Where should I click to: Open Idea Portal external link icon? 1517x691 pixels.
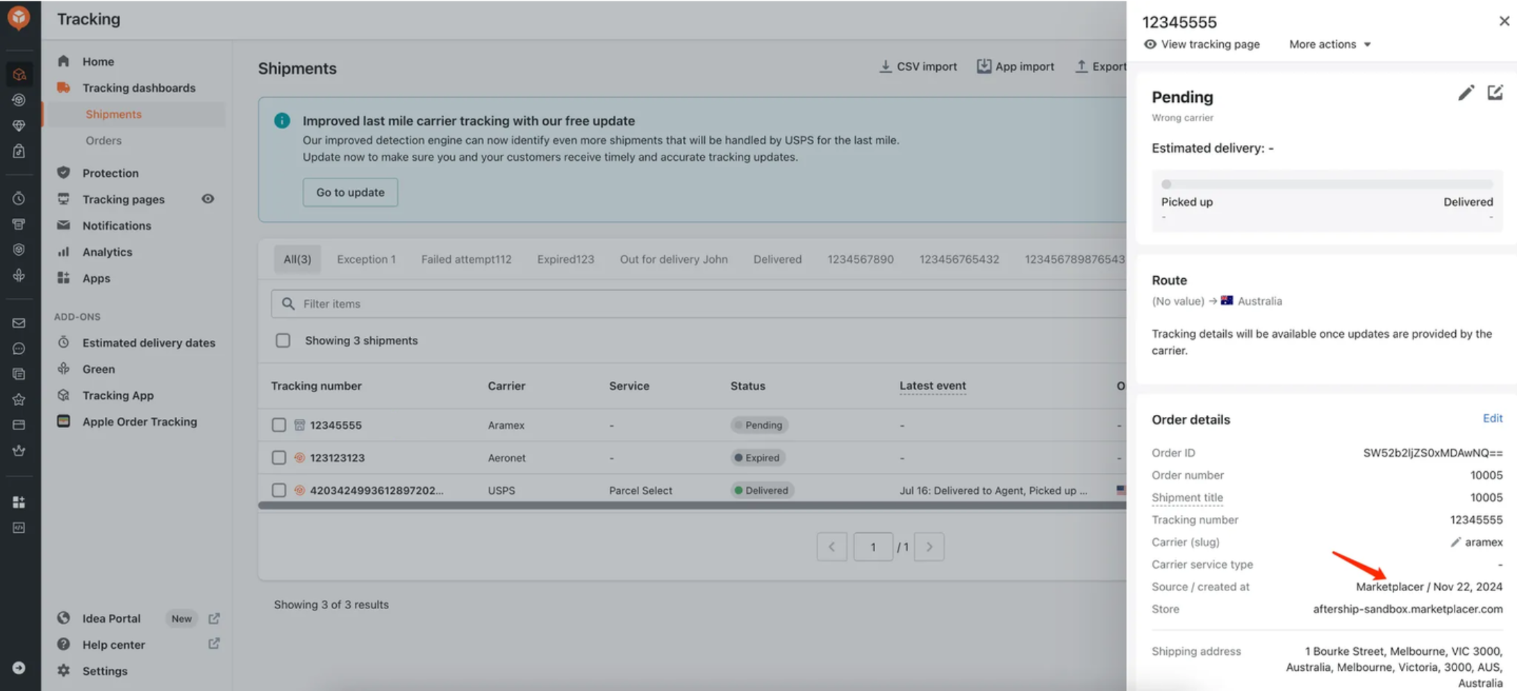pos(214,618)
